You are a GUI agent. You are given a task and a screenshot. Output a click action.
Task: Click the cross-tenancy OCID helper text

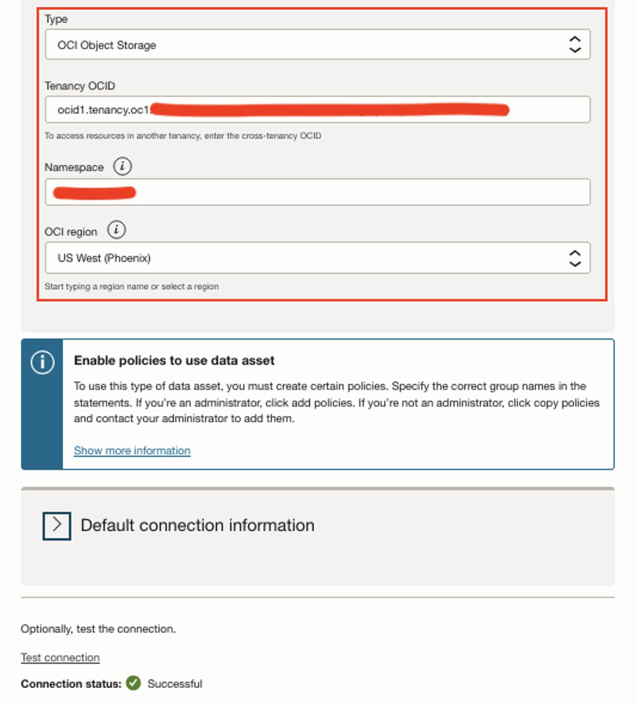click(x=183, y=136)
